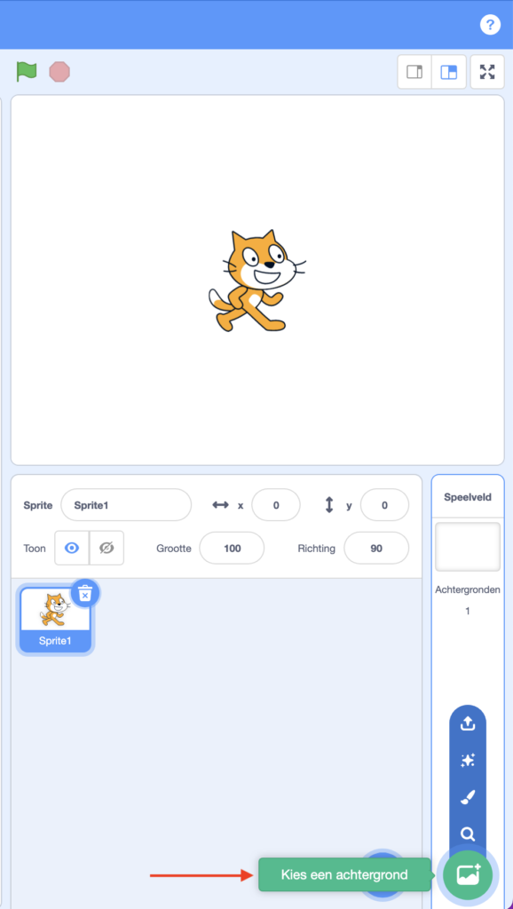513x909 pixels.
Task: Delete Sprite1 with the trash icon
Action: click(85, 594)
